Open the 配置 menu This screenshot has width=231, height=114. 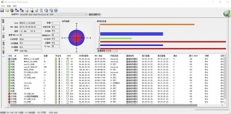[9, 6]
